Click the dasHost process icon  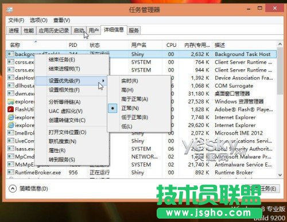click(x=11, y=78)
